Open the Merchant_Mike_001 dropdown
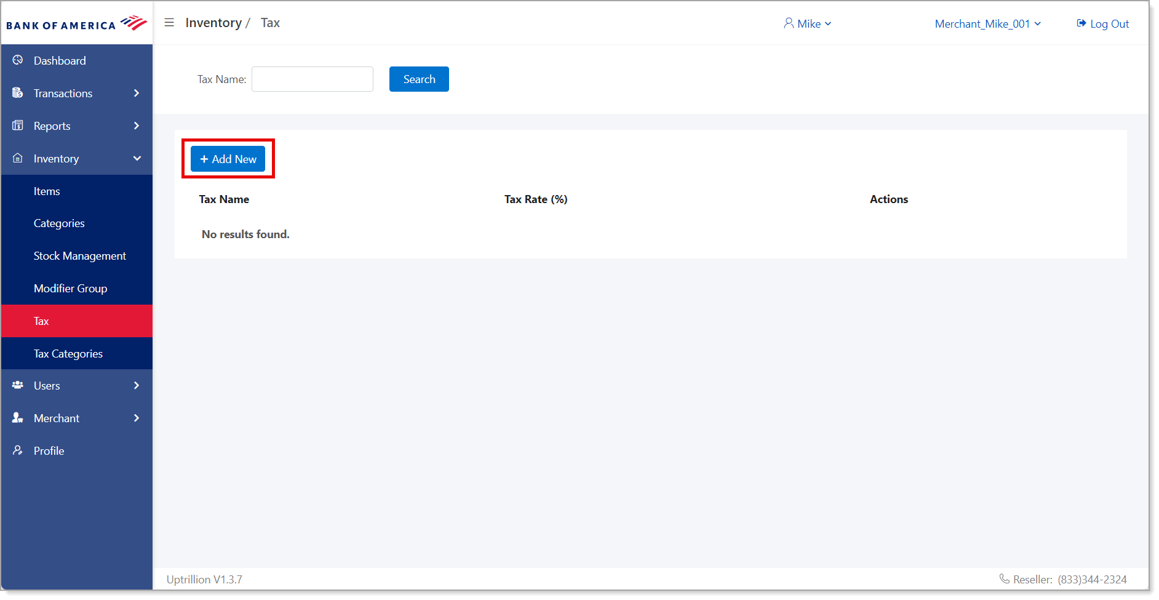This screenshot has height=600, width=1159. point(988,23)
